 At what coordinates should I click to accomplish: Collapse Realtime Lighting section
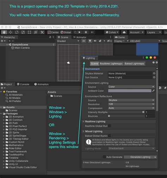[83, 121]
